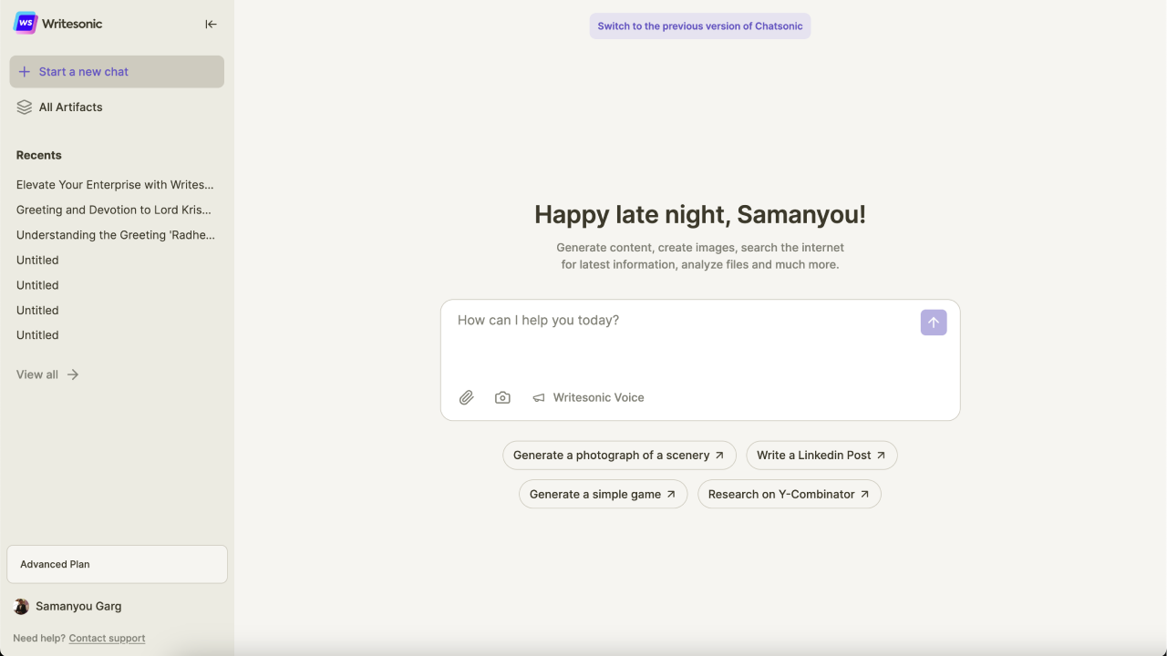Choose 'Generate a simple game' suggestion
1167x656 pixels.
pyautogui.click(x=603, y=495)
